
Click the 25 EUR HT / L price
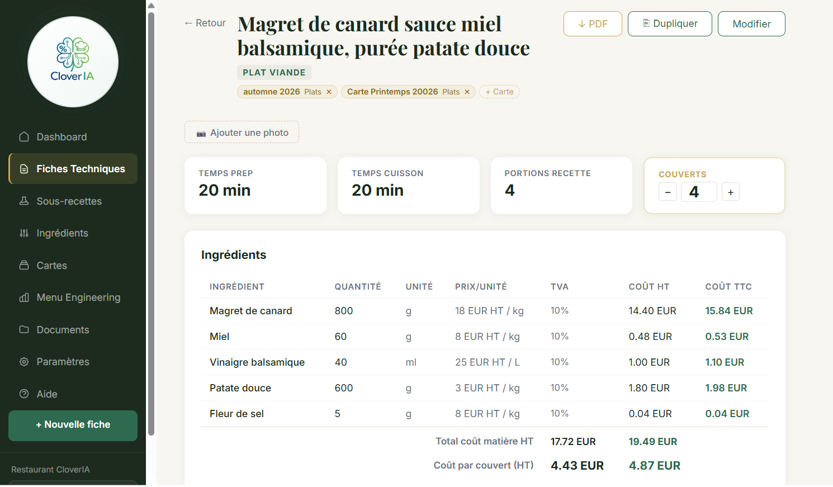pyautogui.click(x=488, y=362)
